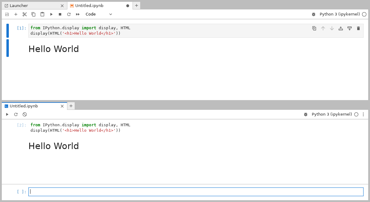
Task: Open a new launcher tab in the top panel
Action: 137,5
